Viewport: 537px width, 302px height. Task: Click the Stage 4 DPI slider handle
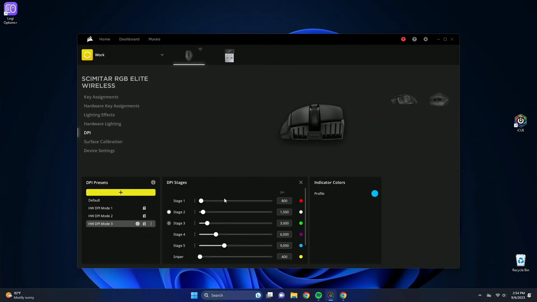216,234
